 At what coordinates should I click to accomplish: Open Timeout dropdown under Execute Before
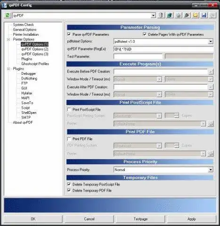click(211, 79)
